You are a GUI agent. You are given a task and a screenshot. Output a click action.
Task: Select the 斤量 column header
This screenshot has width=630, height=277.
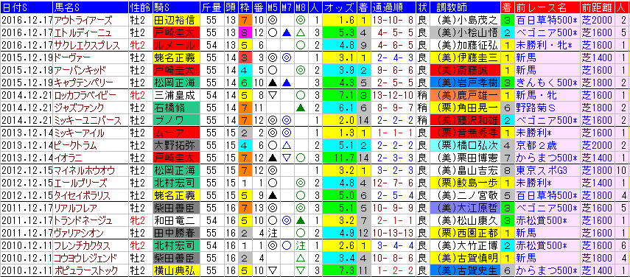[x=211, y=7]
